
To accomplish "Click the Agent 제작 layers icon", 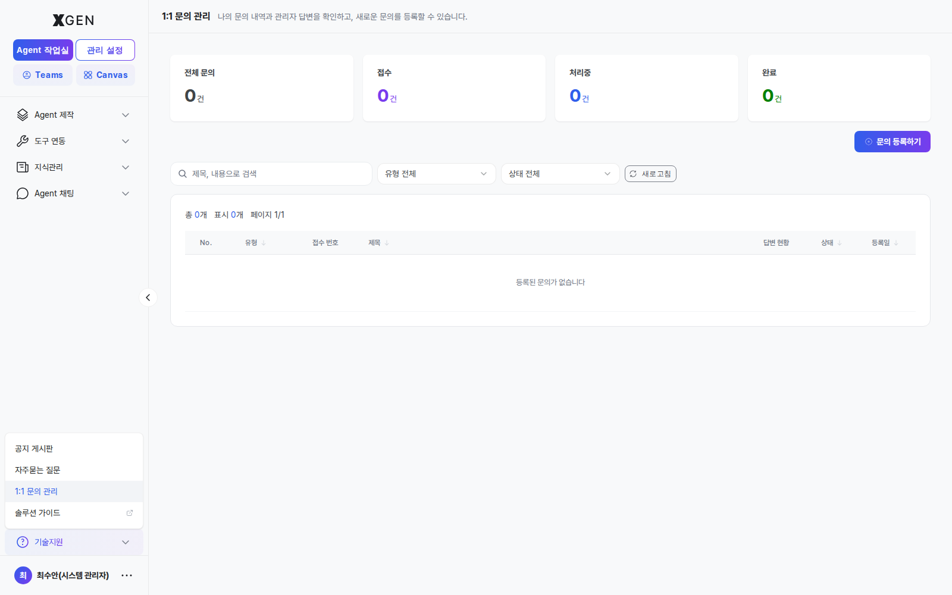I will [x=23, y=115].
